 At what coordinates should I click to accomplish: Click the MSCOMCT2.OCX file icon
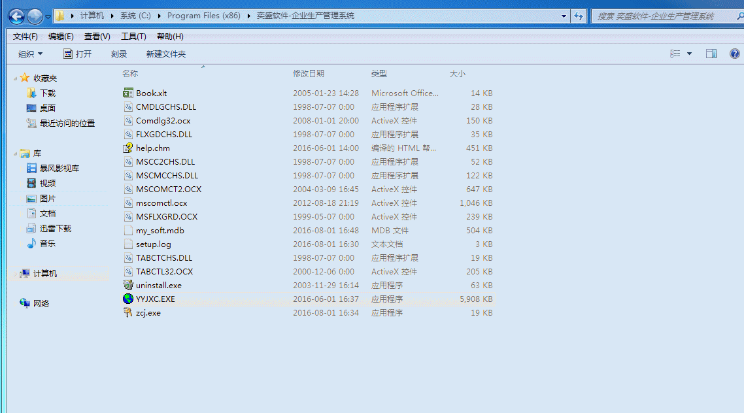[127, 190]
